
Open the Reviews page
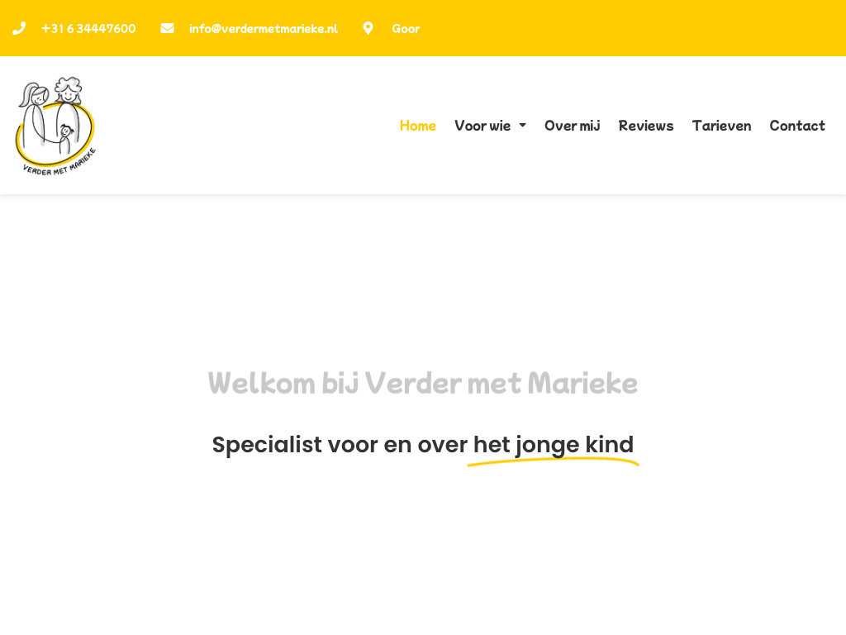645,126
